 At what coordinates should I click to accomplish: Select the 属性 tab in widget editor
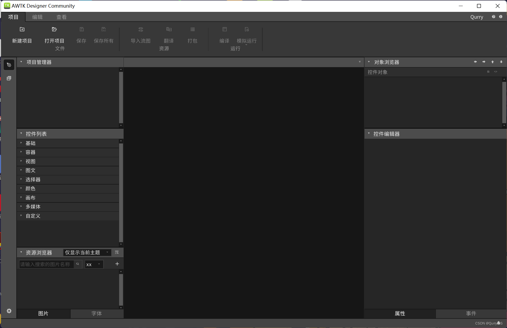coord(400,314)
